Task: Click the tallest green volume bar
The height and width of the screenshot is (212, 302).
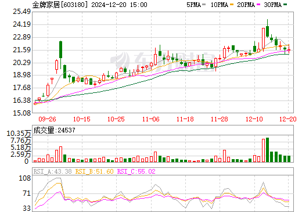Action: (267, 150)
